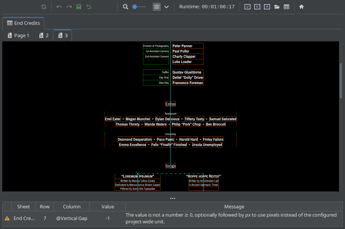Open the delivery export window icon
Screen dimensions: 345x229
coord(267,7)
